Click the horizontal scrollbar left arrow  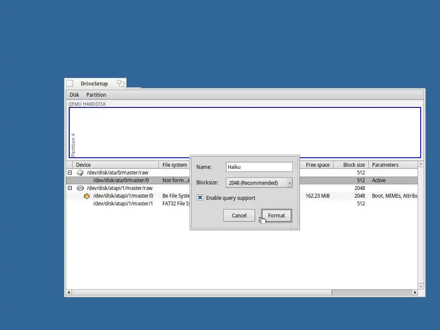pyautogui.click(x=69, y=292)
